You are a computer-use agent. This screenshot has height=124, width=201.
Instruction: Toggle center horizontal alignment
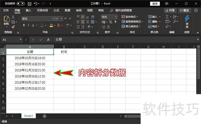pyautogui.click(x=83, y=22)
